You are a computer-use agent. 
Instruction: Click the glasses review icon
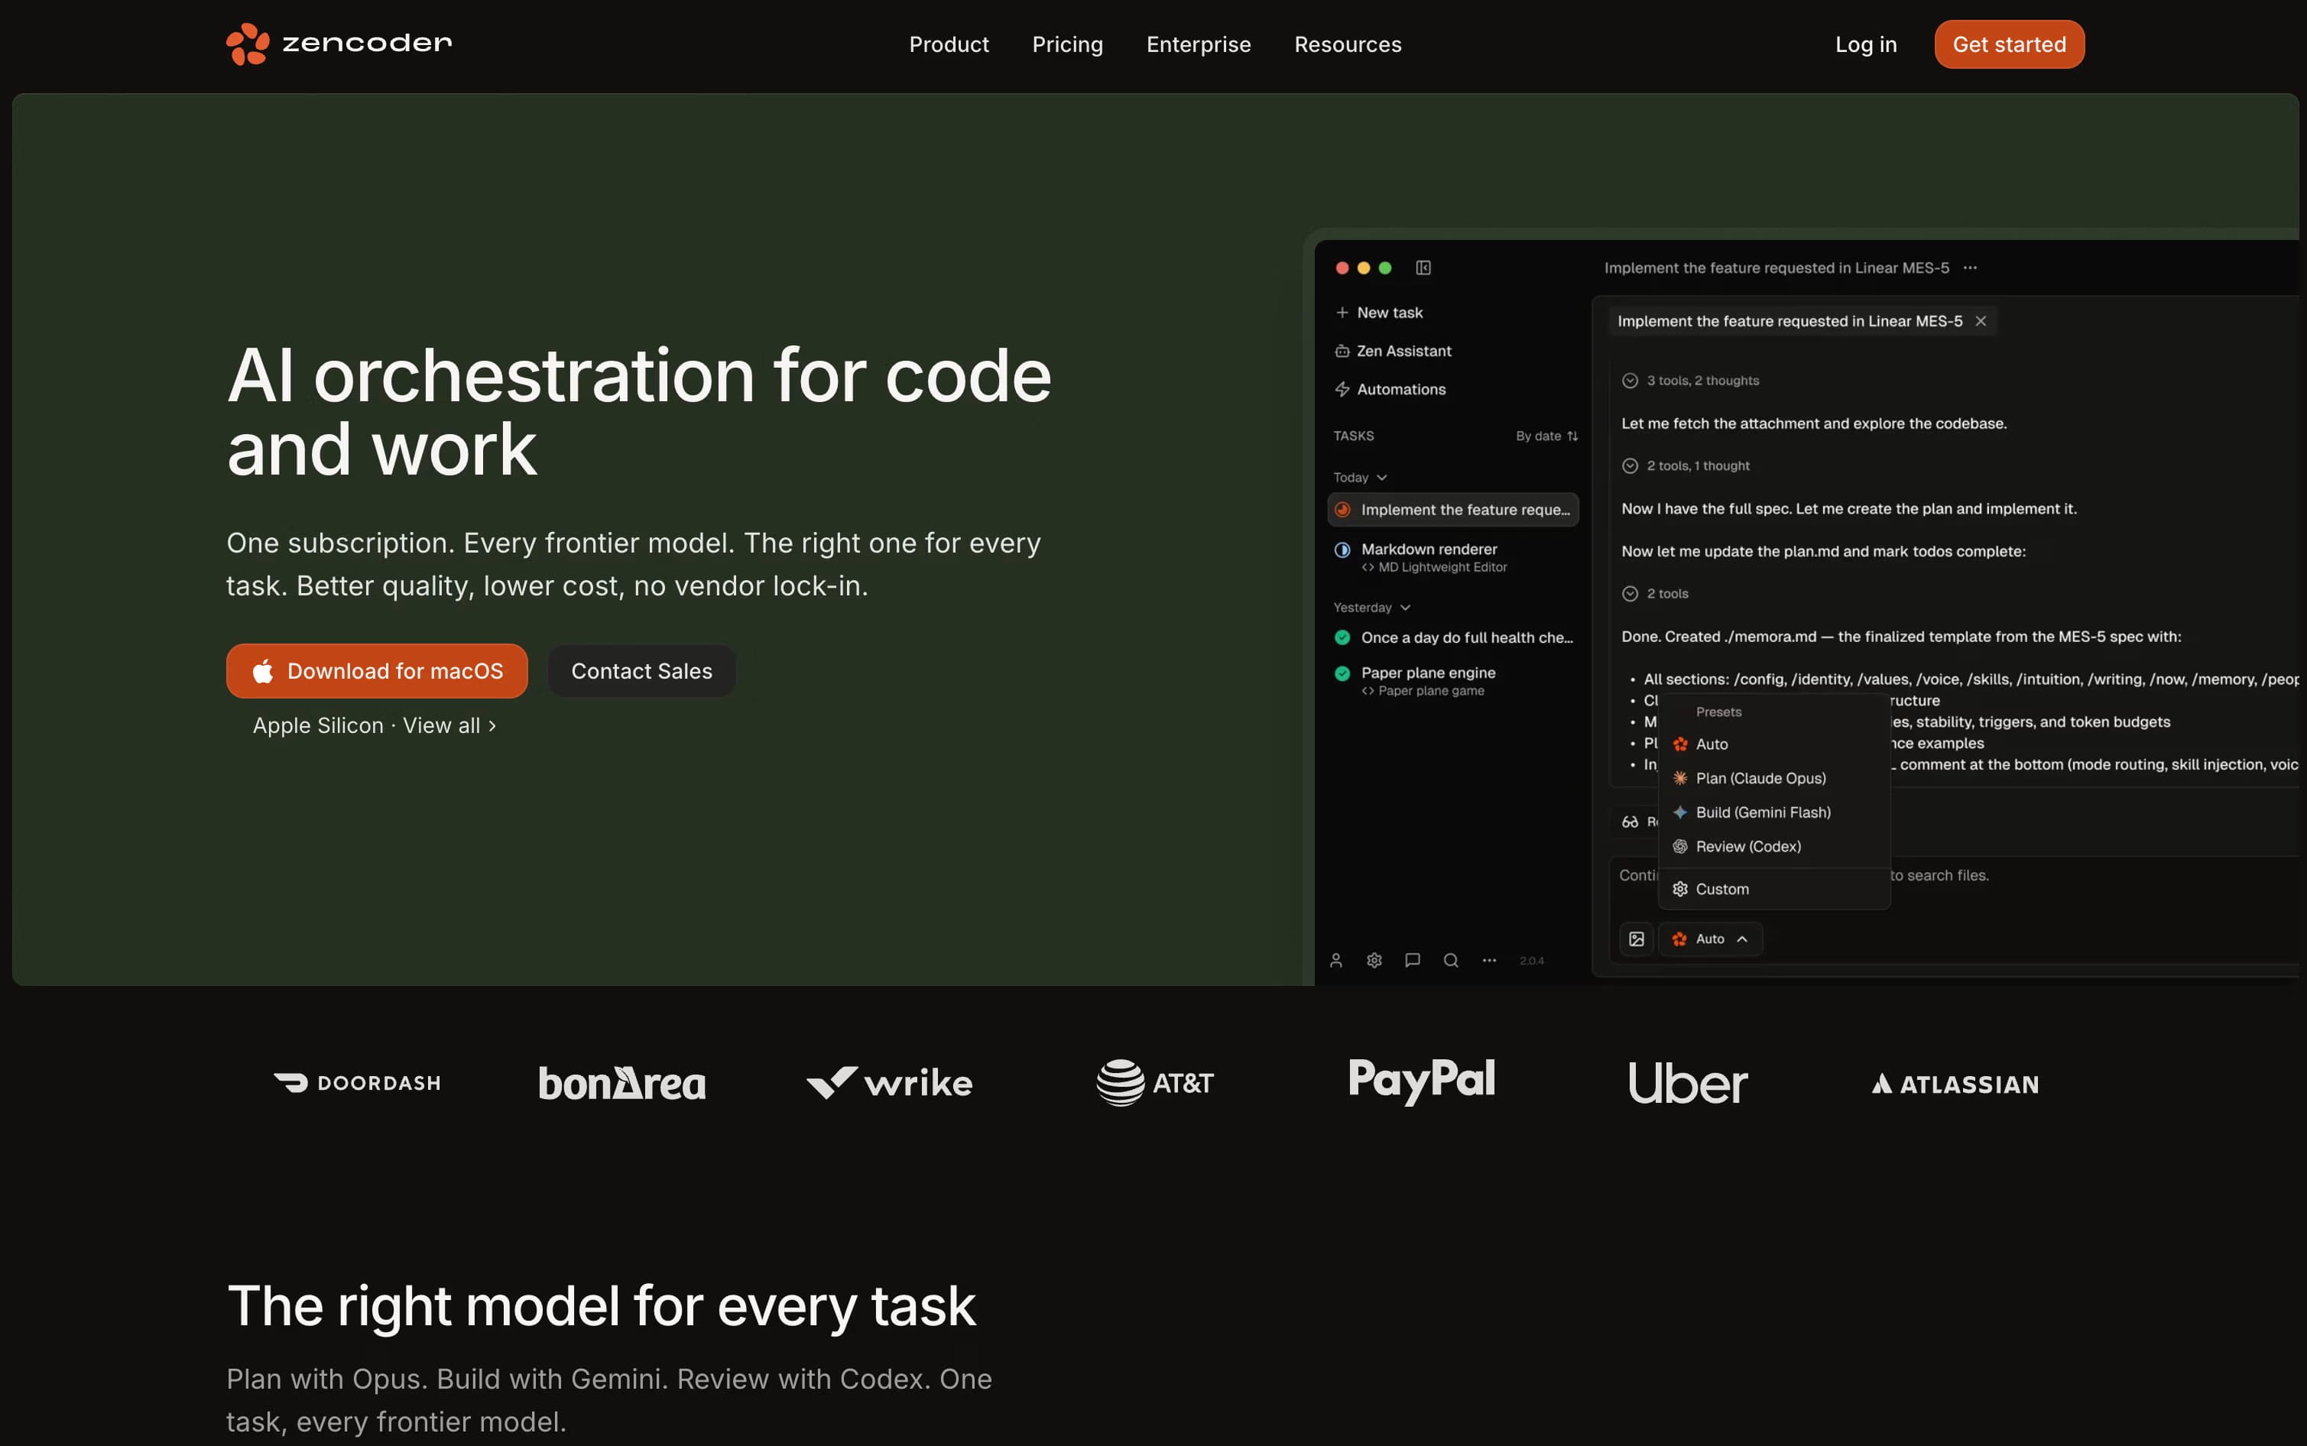(x=1630, y=822)
